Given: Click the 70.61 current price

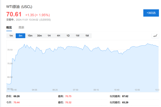Looking at the screenshot, I should coord(14,14).
